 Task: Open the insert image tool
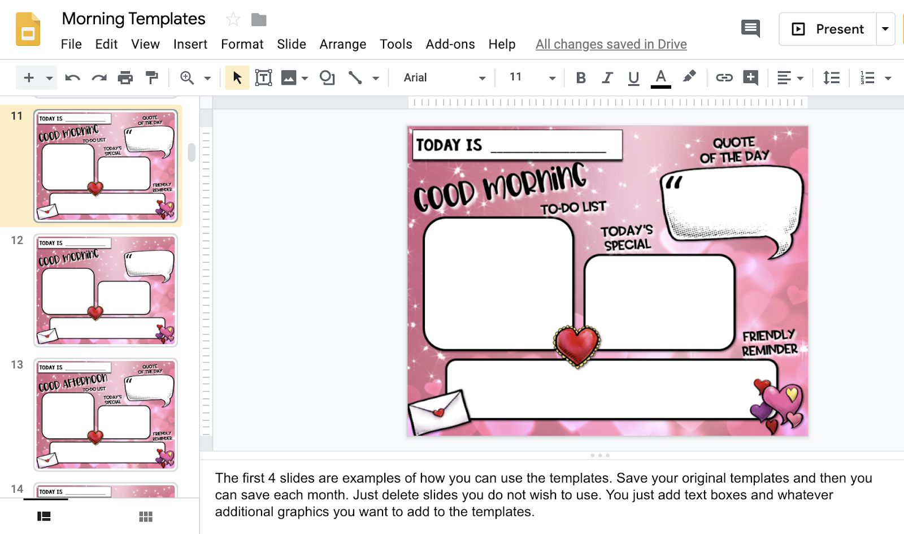[x=289, y=77]
